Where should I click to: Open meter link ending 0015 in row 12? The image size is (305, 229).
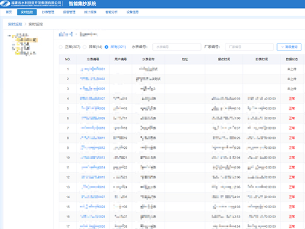(x=93, y=177)
